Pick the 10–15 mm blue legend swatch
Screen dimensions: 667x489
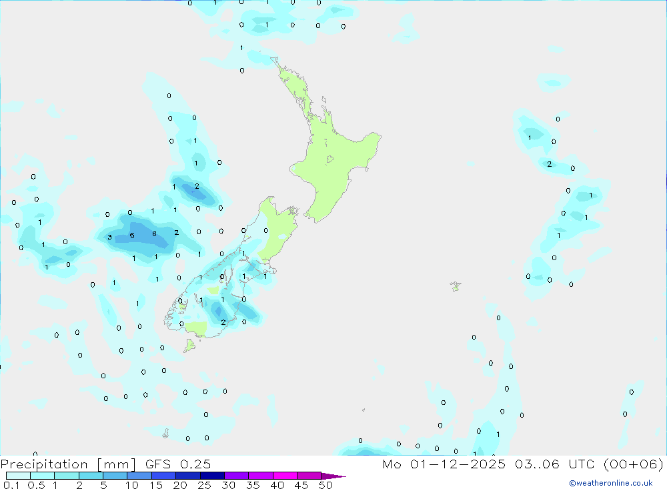[139, 476]
